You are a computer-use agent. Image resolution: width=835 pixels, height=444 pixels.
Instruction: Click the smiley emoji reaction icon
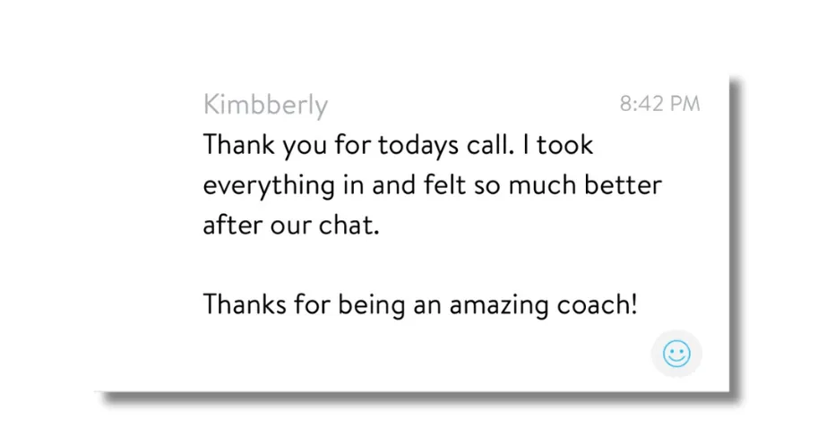click(x=676, y=354)
